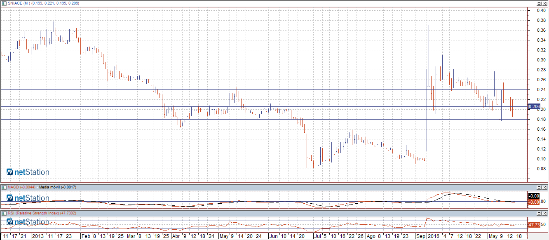Image resolution: width=549 pixels, height=240 pixels.
Task: Select the MACD (-0.0044) indicator label
Action: [x=22, y=187]
